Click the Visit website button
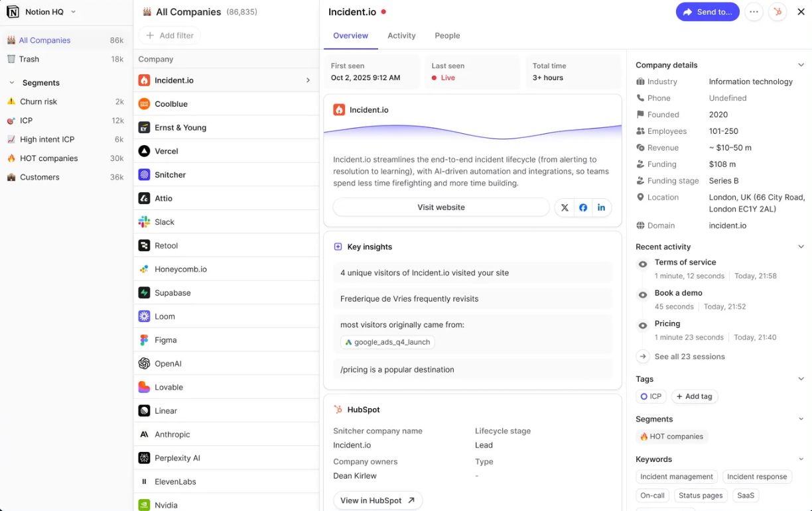 point(441,207)
